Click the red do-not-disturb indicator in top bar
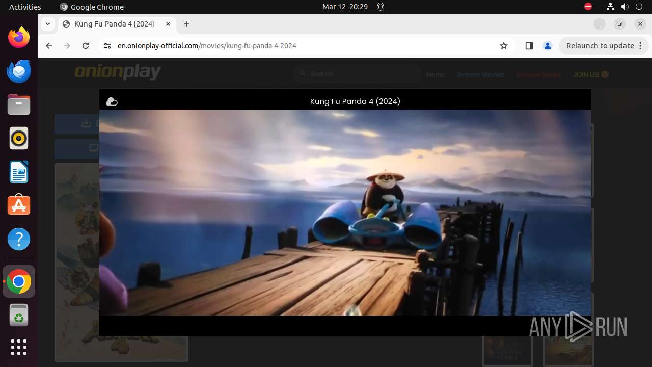 point(588,7)
